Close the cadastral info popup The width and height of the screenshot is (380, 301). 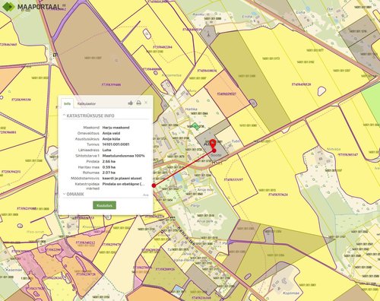(x=146, y=103)
